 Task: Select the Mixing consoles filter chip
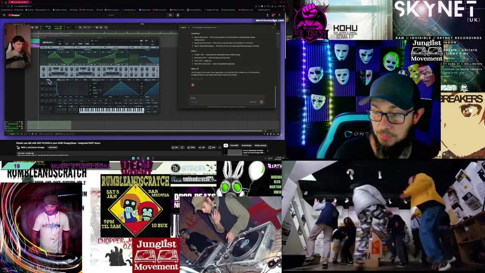click(x=261, y=146)
